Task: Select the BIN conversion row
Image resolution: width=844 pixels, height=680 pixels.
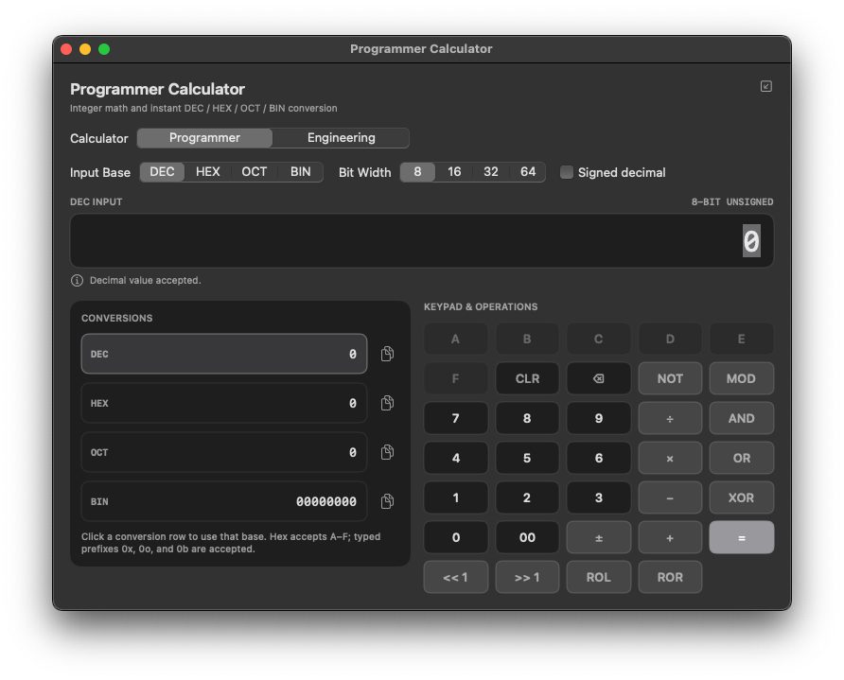Action: coord(224,501)
